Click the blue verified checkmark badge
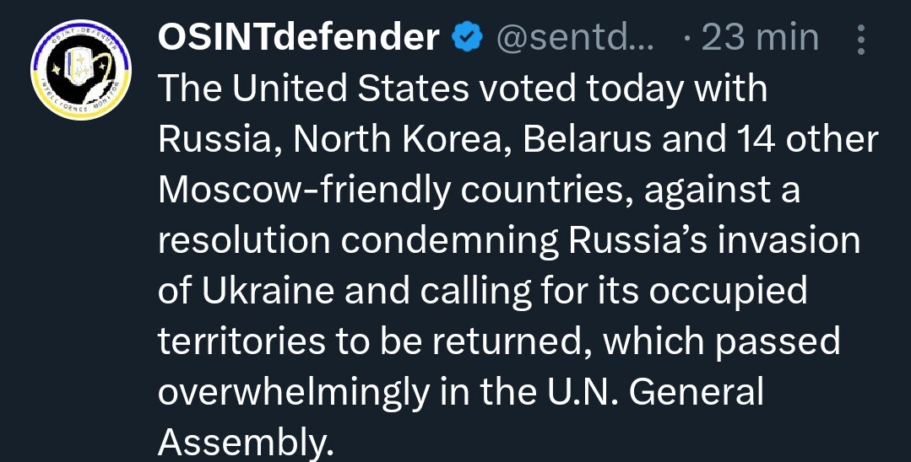This screenshot has width=911, height=462. pos(468,38)
